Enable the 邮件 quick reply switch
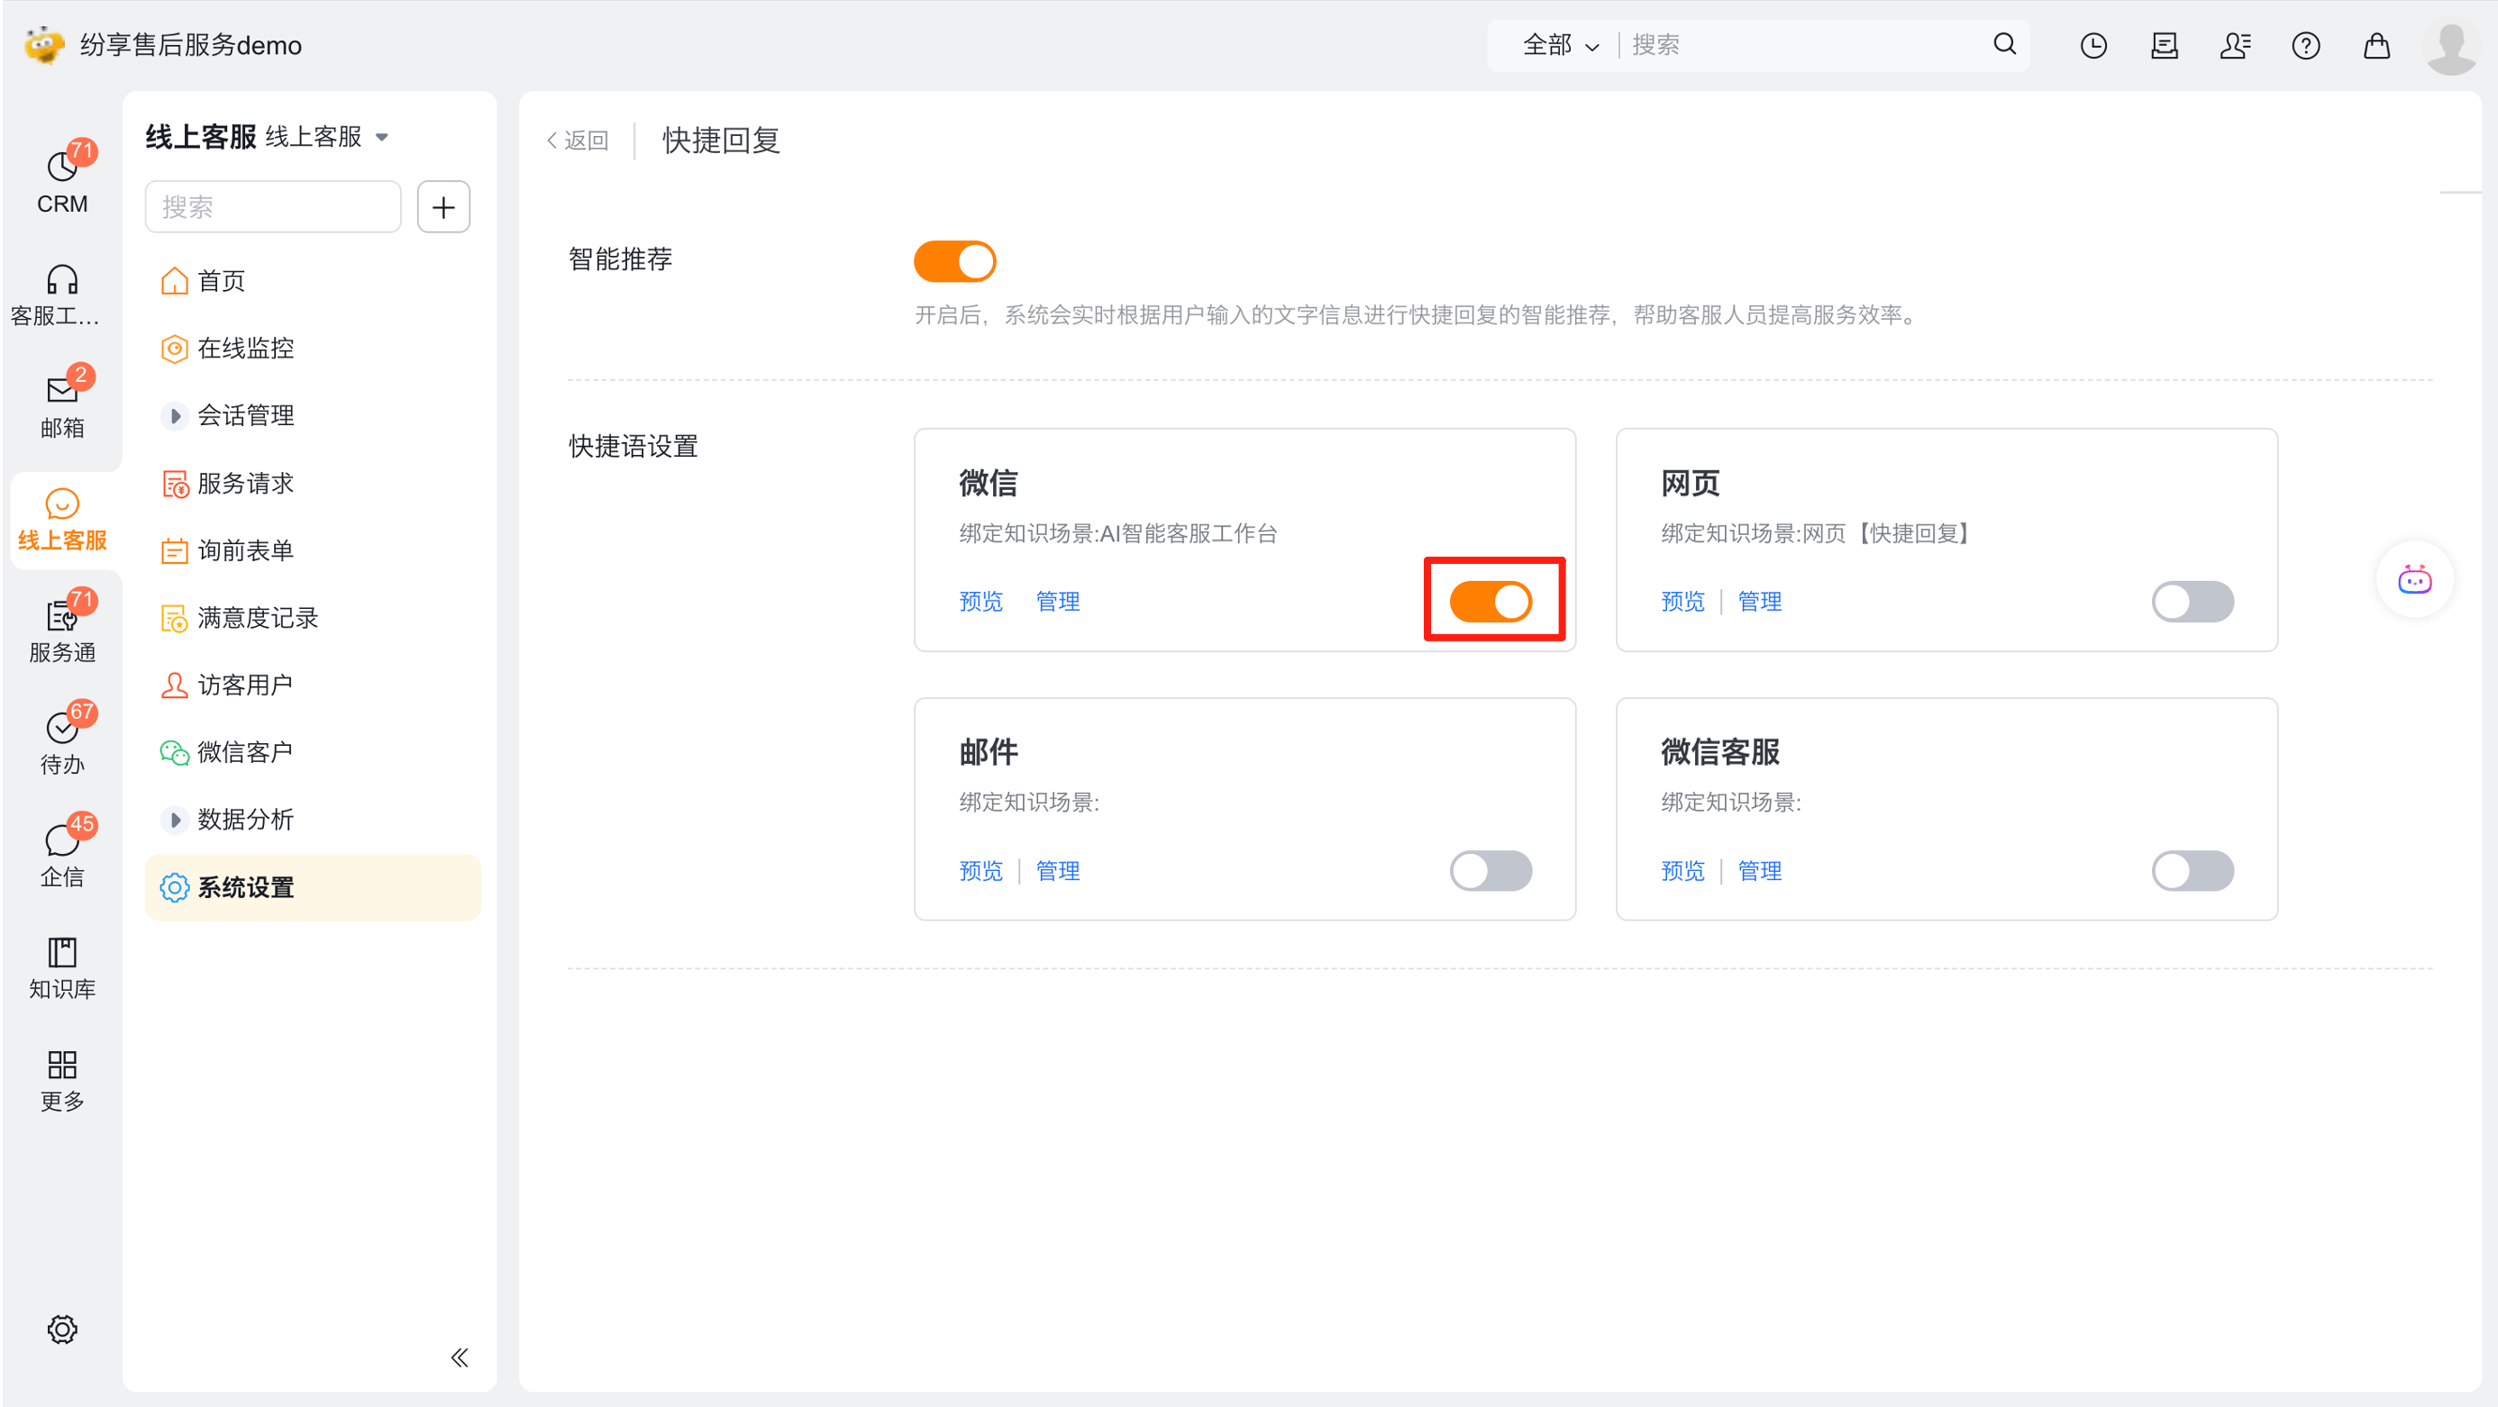 click(x=1491, y=870)
